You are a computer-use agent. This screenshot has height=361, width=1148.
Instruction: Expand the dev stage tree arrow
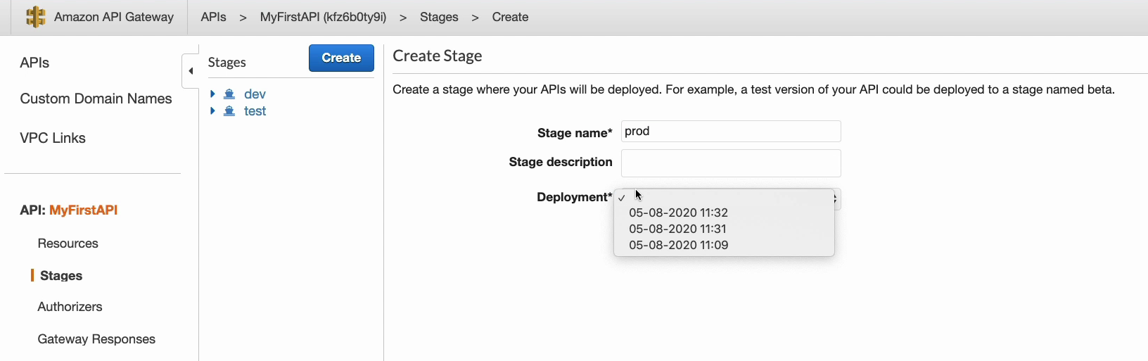212,94
